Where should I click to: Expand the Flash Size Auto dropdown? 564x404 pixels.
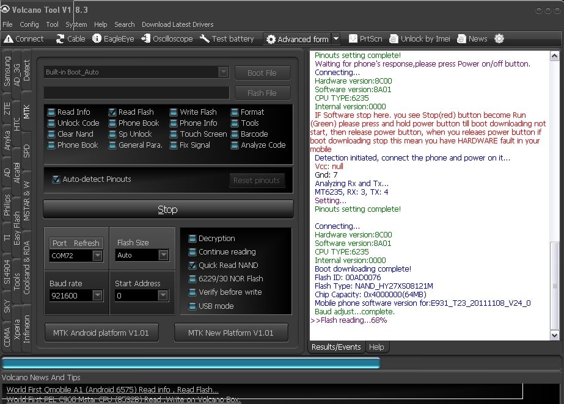pos(163,256)
